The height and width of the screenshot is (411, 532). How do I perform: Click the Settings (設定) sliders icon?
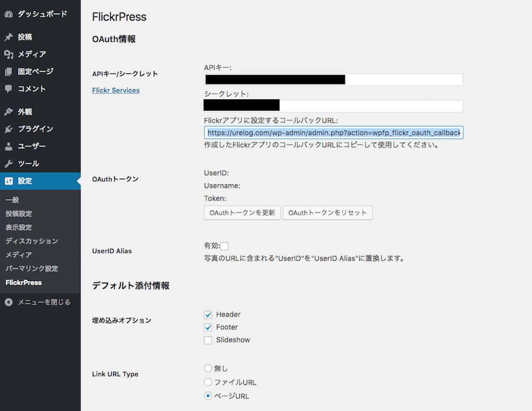click(x=8, y=181)
